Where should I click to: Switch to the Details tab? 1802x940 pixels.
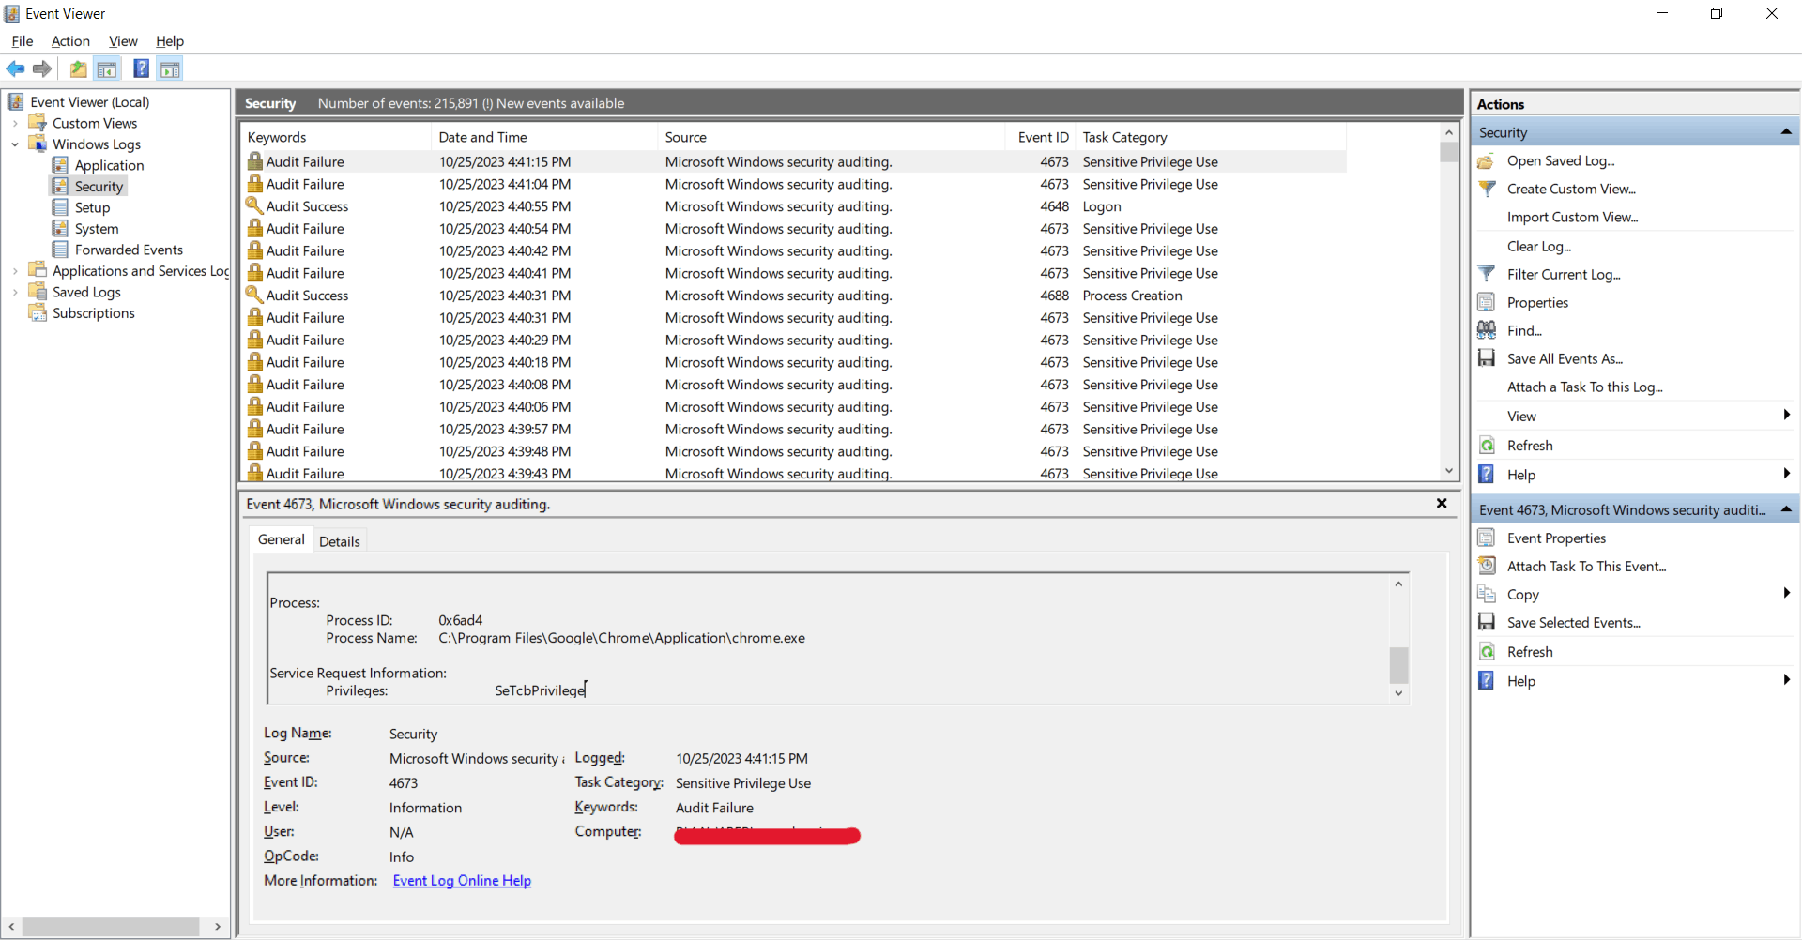tap(339, 541)
